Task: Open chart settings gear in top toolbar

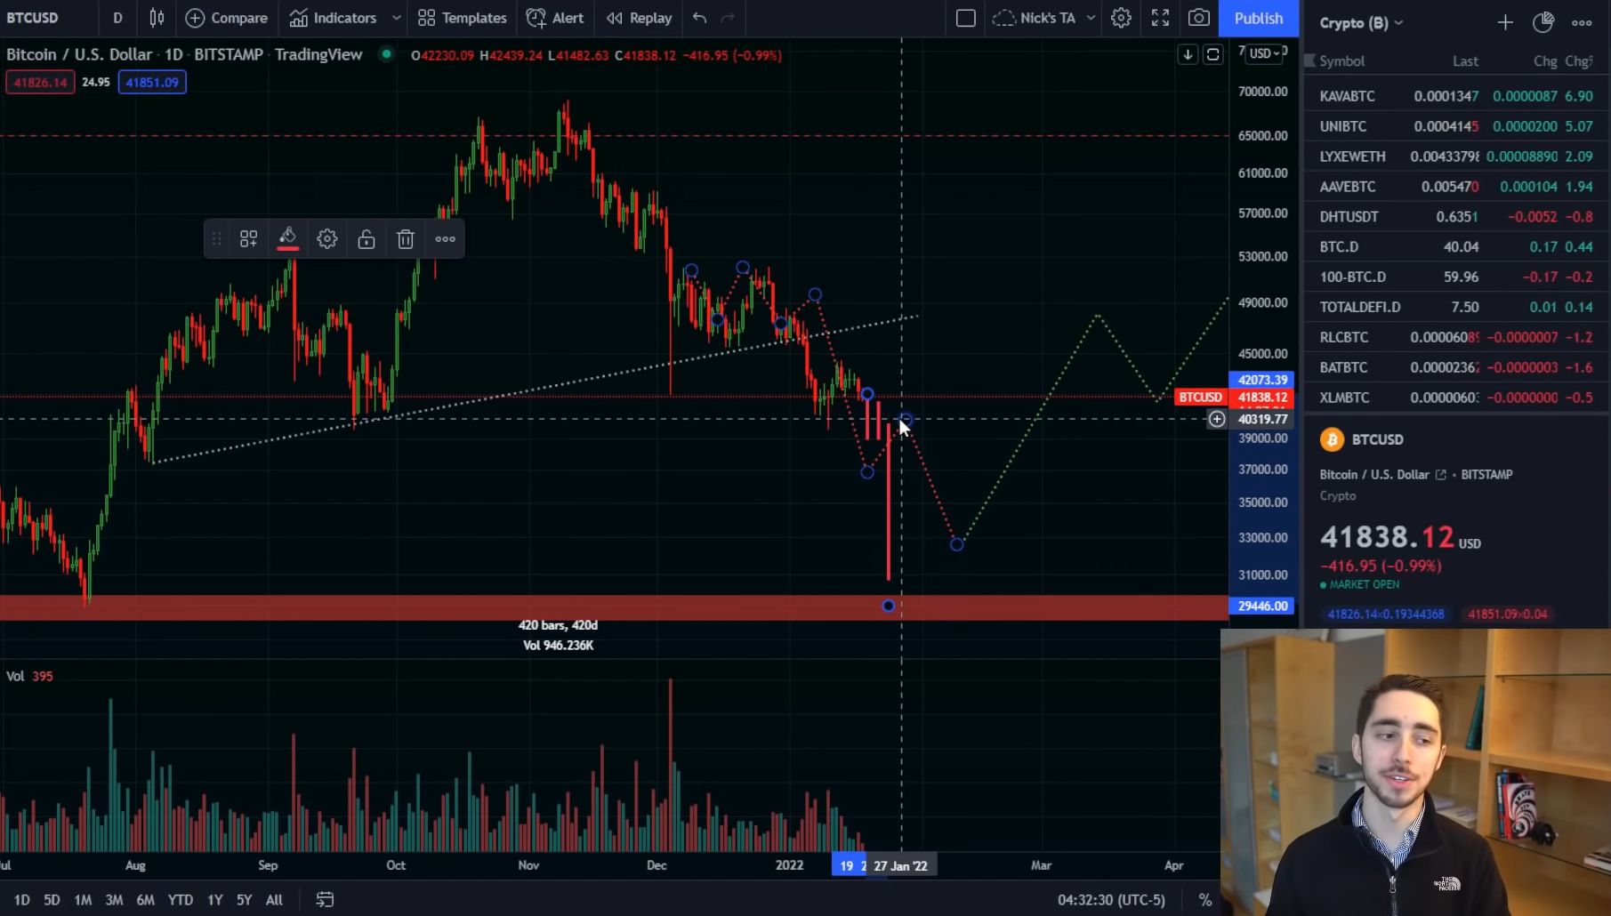Action: point(1121,18)
